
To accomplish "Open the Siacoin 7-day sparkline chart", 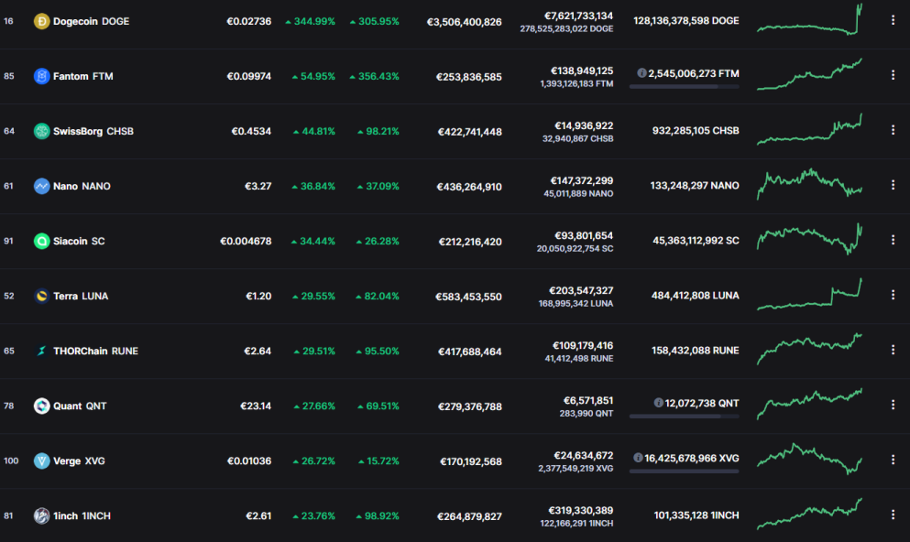I will (x=809, y=239).
